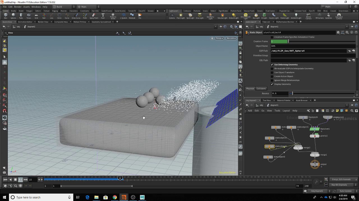The width and height of the screenshot is (359, 201).
Task: Click the Sky Light shelf icon
Action: point(256,16)
